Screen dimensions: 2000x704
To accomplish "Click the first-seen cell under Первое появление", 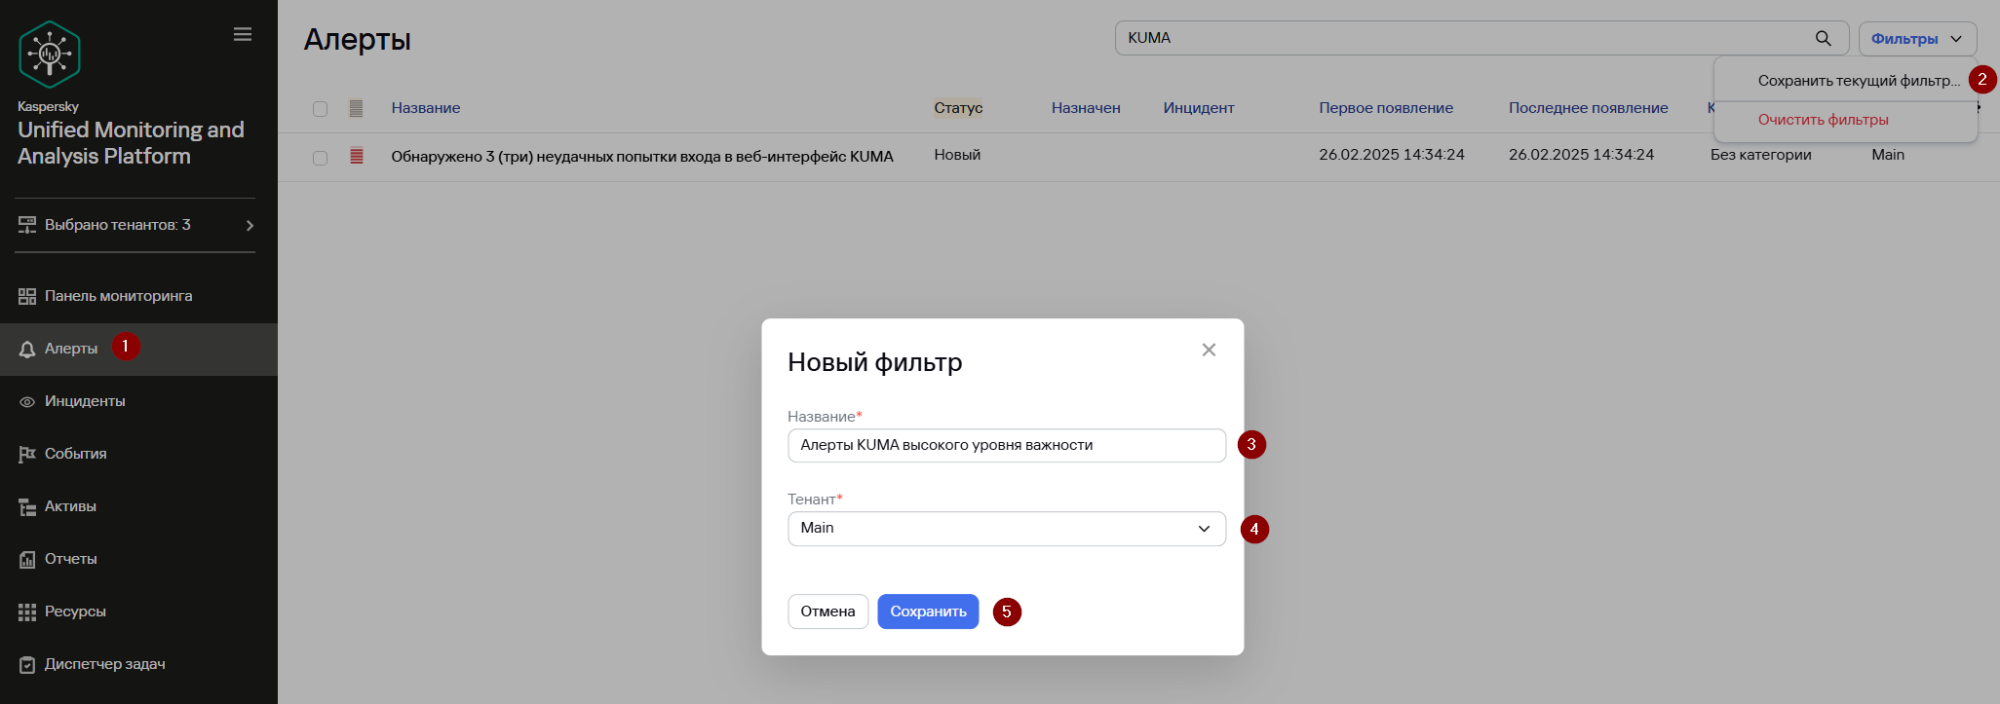I will click(1392, 155).
